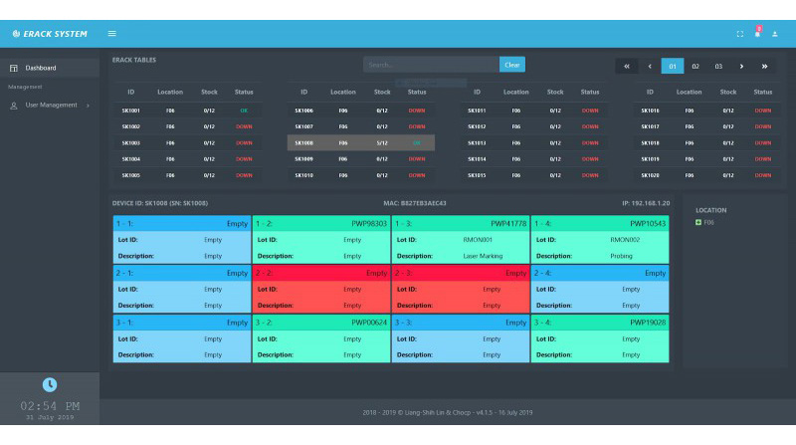Click the 5/12 stock of SK1008
Image resolution: width=796 pixels, height=445 pixels.
click(x=382, y=142)
